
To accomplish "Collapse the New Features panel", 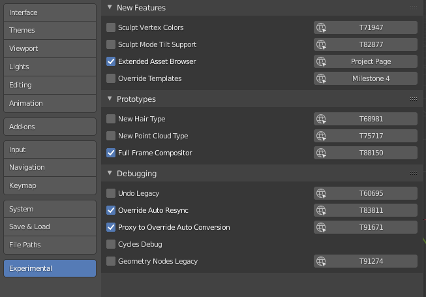I will (x=109, y=8).
